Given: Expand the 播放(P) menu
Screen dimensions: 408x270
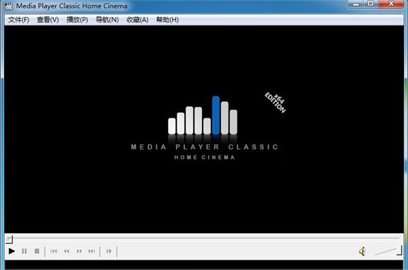Looking at the screenshot, I should 77,20.
